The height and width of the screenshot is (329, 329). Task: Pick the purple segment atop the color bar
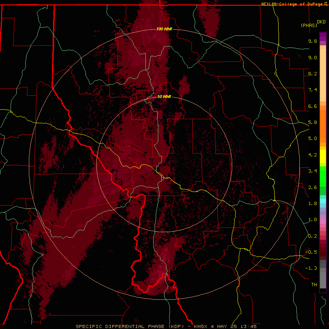coord(323,37)
